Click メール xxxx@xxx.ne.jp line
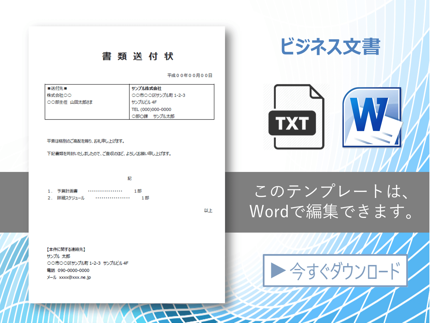The height and width of the screenshot is (323, 432). 69,277
